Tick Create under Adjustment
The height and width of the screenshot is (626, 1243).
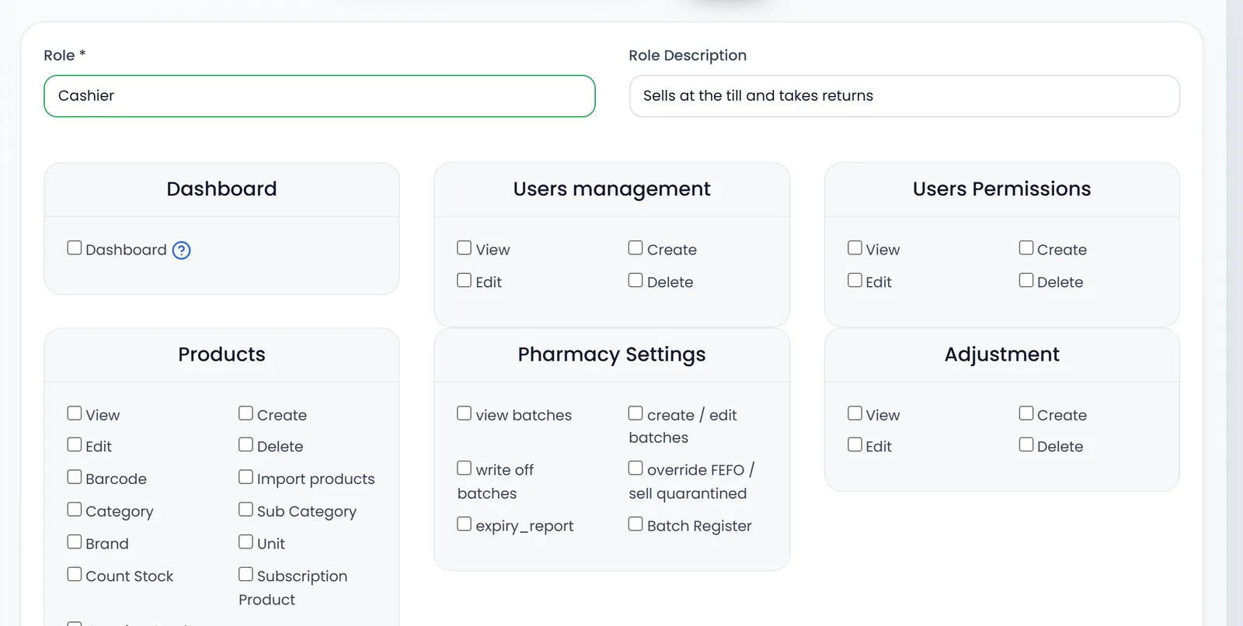tap(1026, 413)
